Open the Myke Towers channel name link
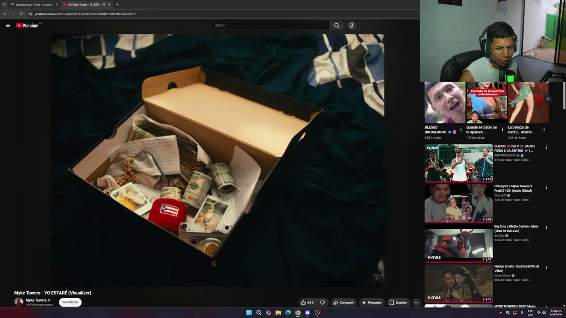The image size is (566, 318). (36, 300)
